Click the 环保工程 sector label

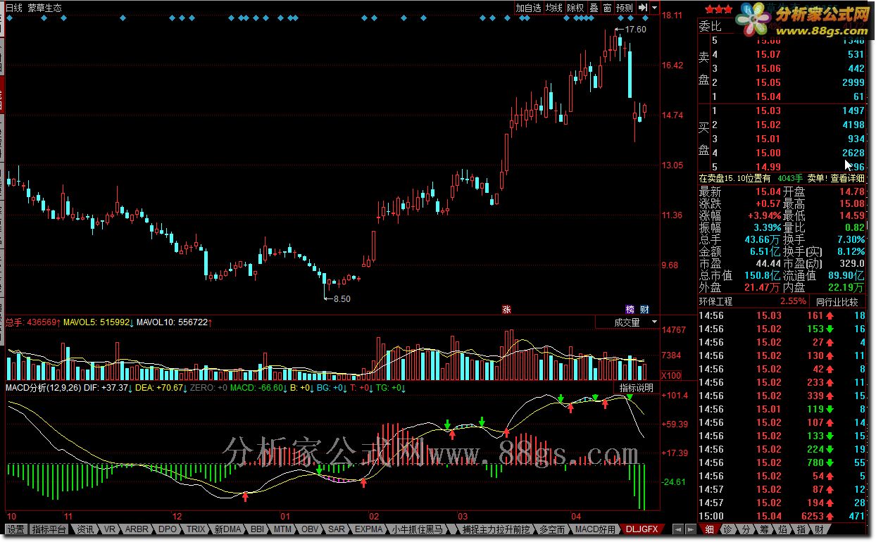pyautogui.click(x=715, y=301)
